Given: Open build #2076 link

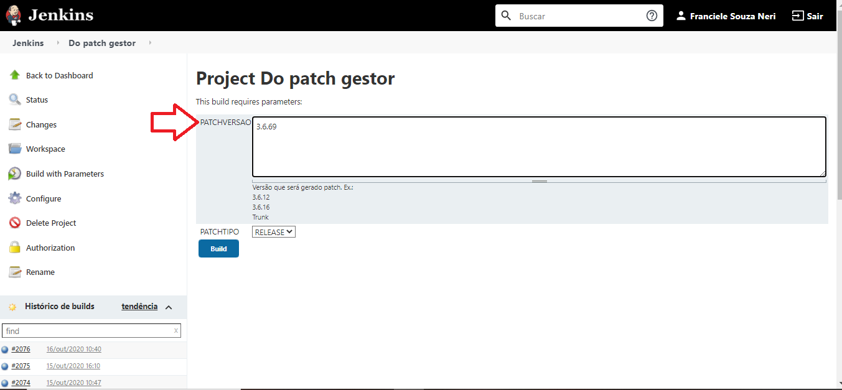Looking at the screenshot, I should pos(21,349).
